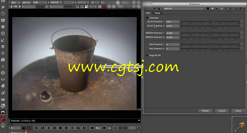Viewport: 247px width, 133px height.
Task: Click the current frame number field
Action: click(16, 128)
